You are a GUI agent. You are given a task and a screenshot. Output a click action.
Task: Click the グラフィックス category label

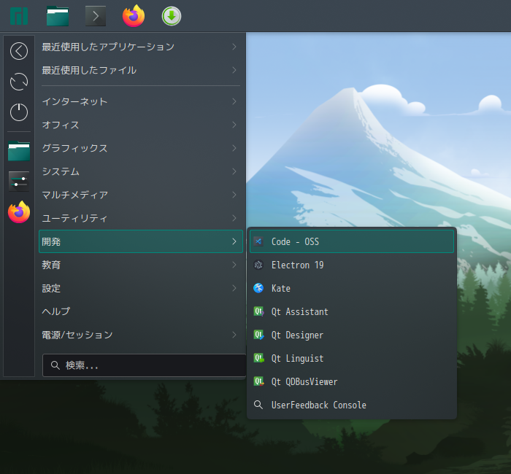pos(74,148)
